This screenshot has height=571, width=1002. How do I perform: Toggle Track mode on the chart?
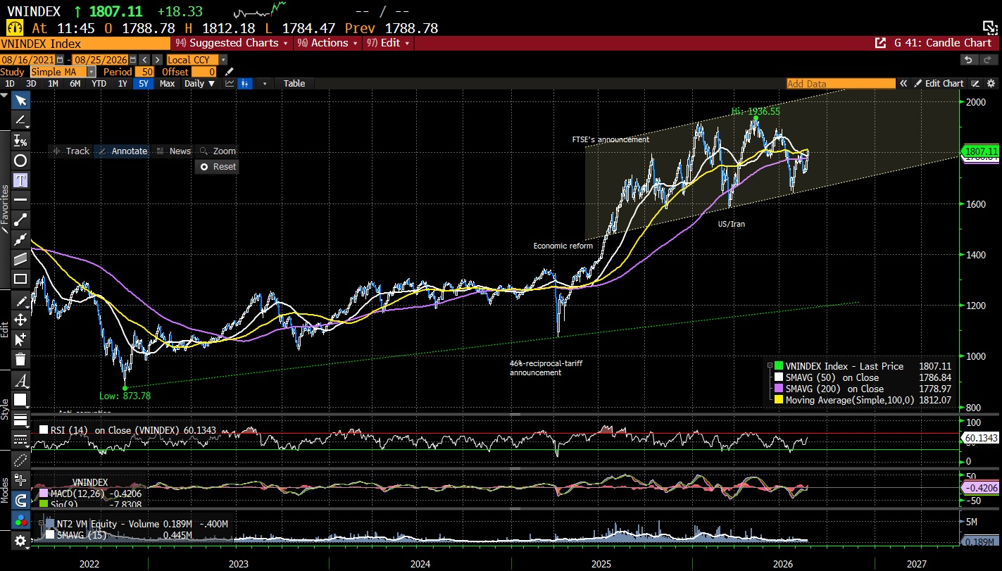pyautogui.click(x=71, y=151)
